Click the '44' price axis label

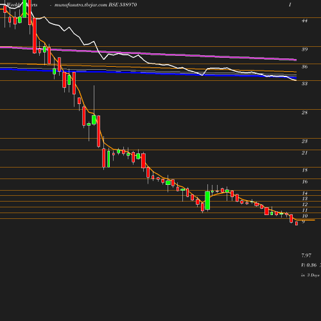click(304, 21)
